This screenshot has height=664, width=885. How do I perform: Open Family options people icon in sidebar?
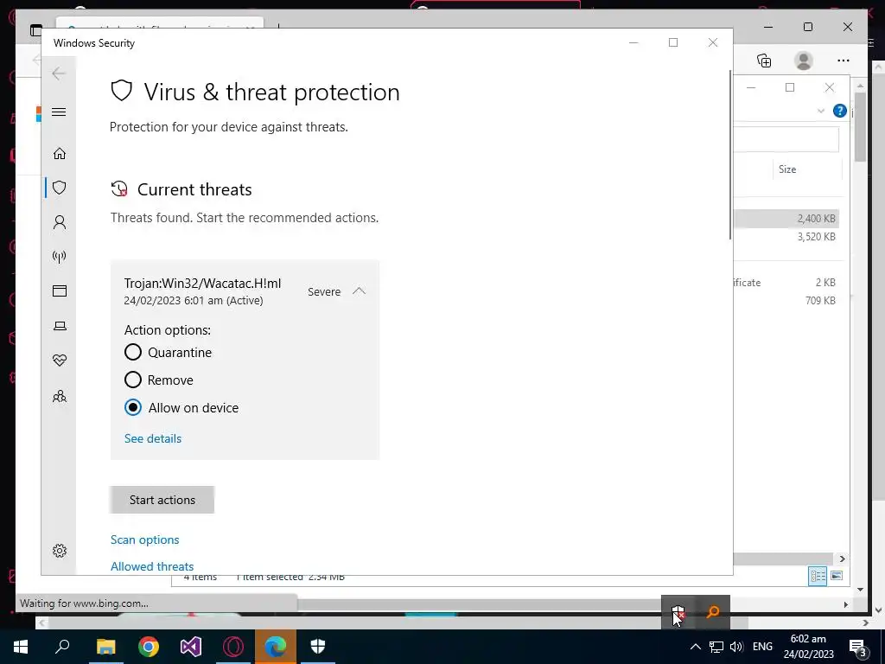(x=60, y=396)
